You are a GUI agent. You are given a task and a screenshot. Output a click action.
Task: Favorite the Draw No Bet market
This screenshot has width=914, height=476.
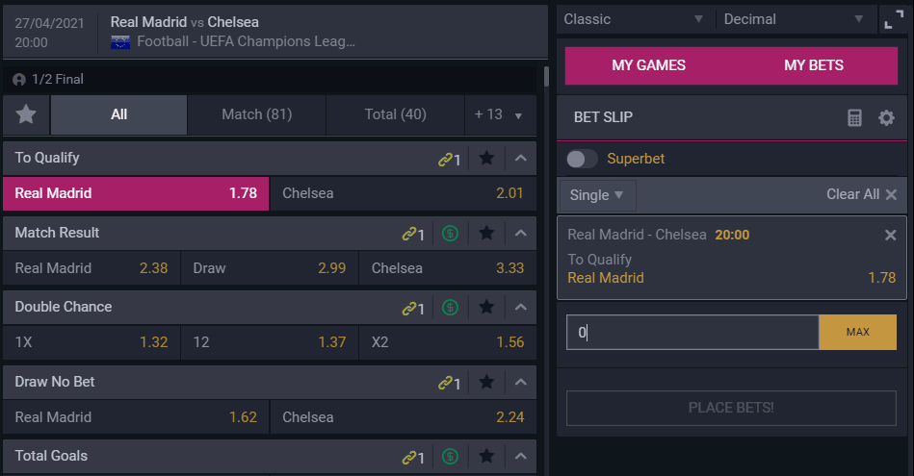486,382
